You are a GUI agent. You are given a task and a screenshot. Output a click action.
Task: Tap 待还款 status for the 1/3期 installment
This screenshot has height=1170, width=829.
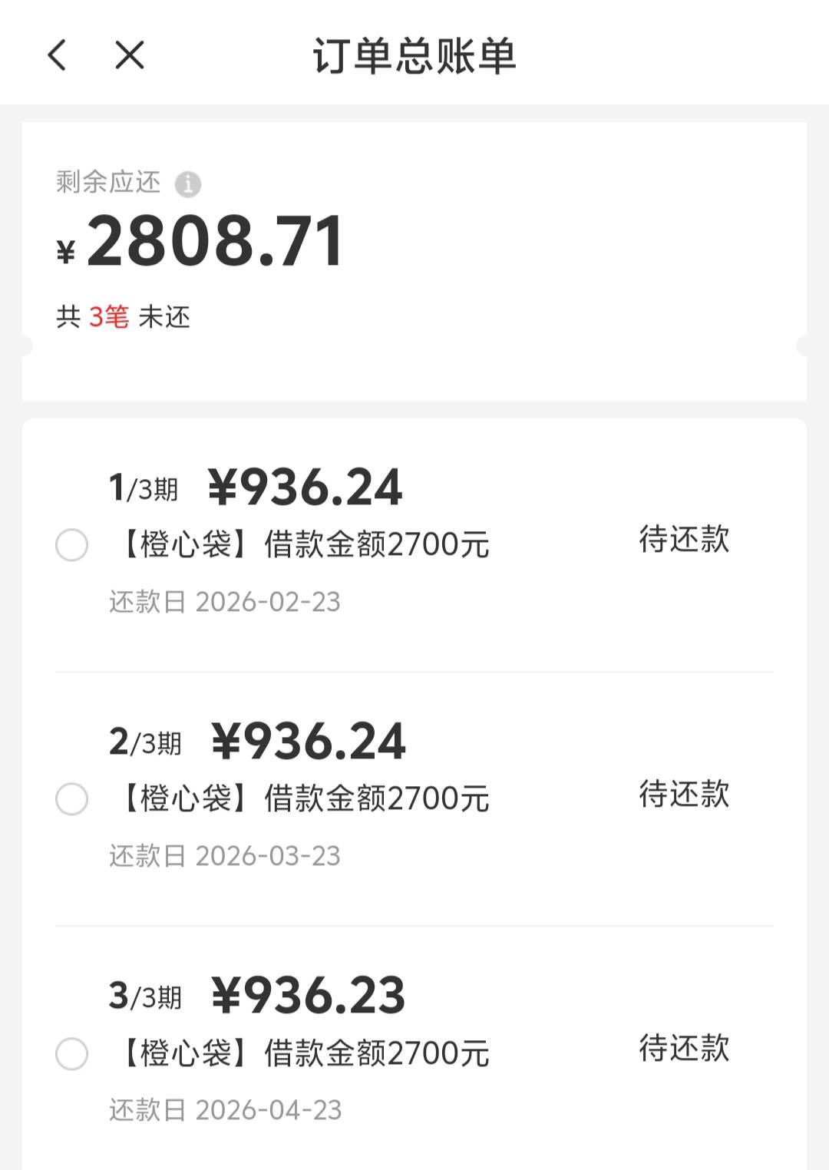point(683,539)
